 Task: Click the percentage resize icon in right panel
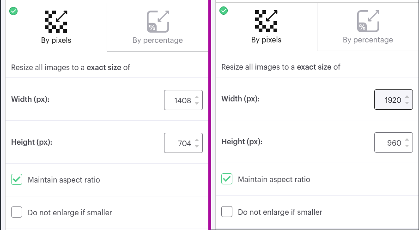tap(368, 21)
